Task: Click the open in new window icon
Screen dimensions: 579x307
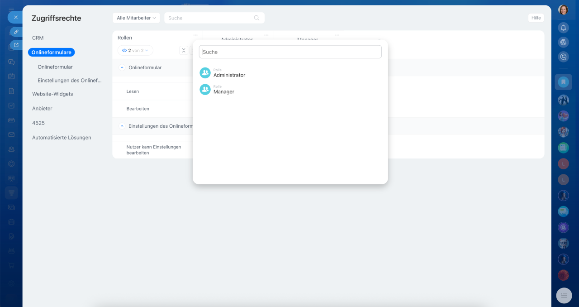Action: pyautogui.click(x=16, y=45)
